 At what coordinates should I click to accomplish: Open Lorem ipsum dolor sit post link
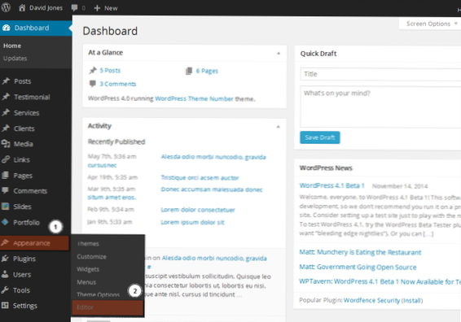coord(192,222)
